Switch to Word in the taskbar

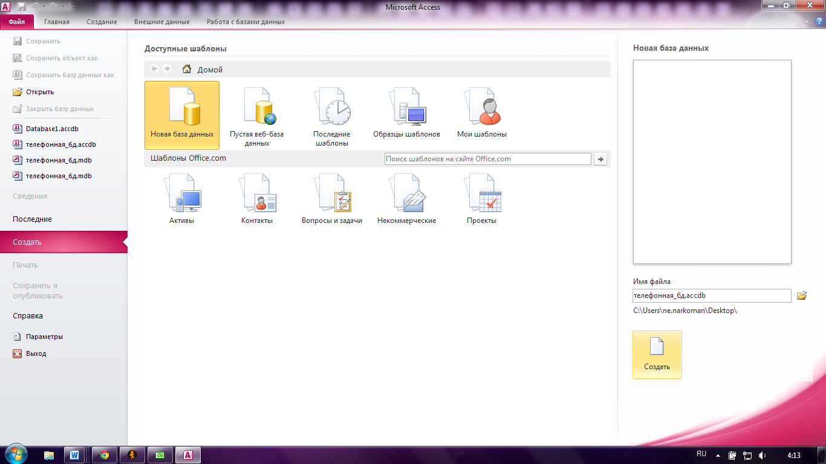pyautogui.click(x=75, y=455)
